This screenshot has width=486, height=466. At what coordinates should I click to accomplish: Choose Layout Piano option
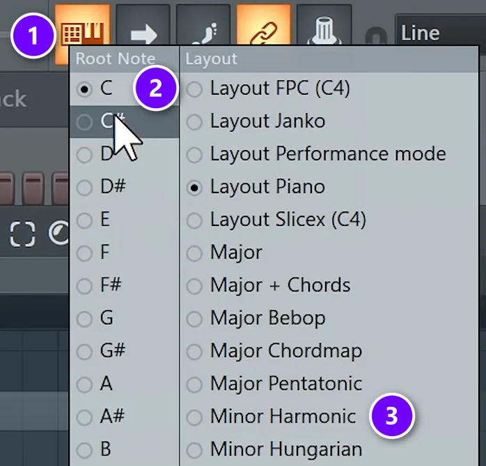pos(329,187)
